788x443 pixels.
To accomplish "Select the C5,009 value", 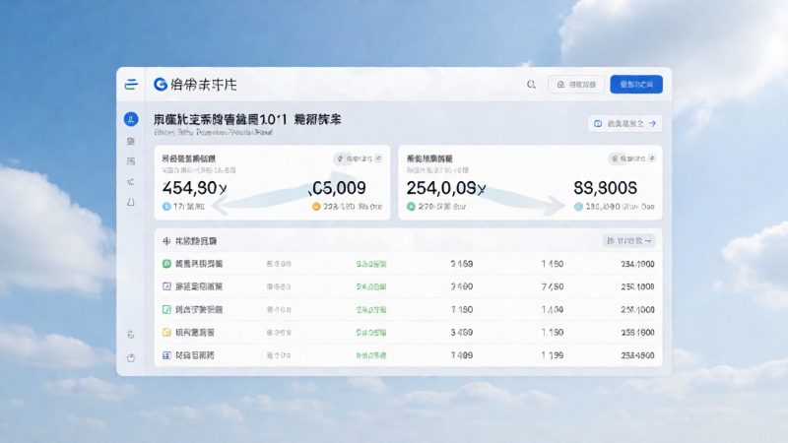I will [x=337, y=188].
